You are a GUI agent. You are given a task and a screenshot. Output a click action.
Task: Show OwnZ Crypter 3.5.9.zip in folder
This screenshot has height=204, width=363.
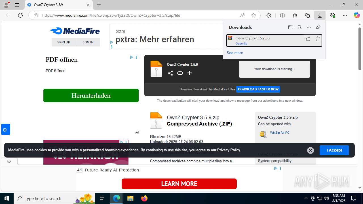(308, 39)
